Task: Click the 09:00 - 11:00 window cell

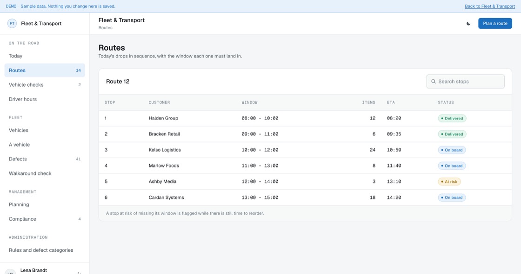Action: click(x=260, y=134)
